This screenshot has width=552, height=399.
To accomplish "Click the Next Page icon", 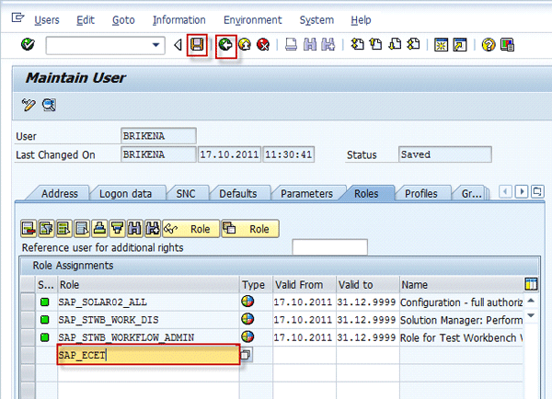I will coord(395,45).
